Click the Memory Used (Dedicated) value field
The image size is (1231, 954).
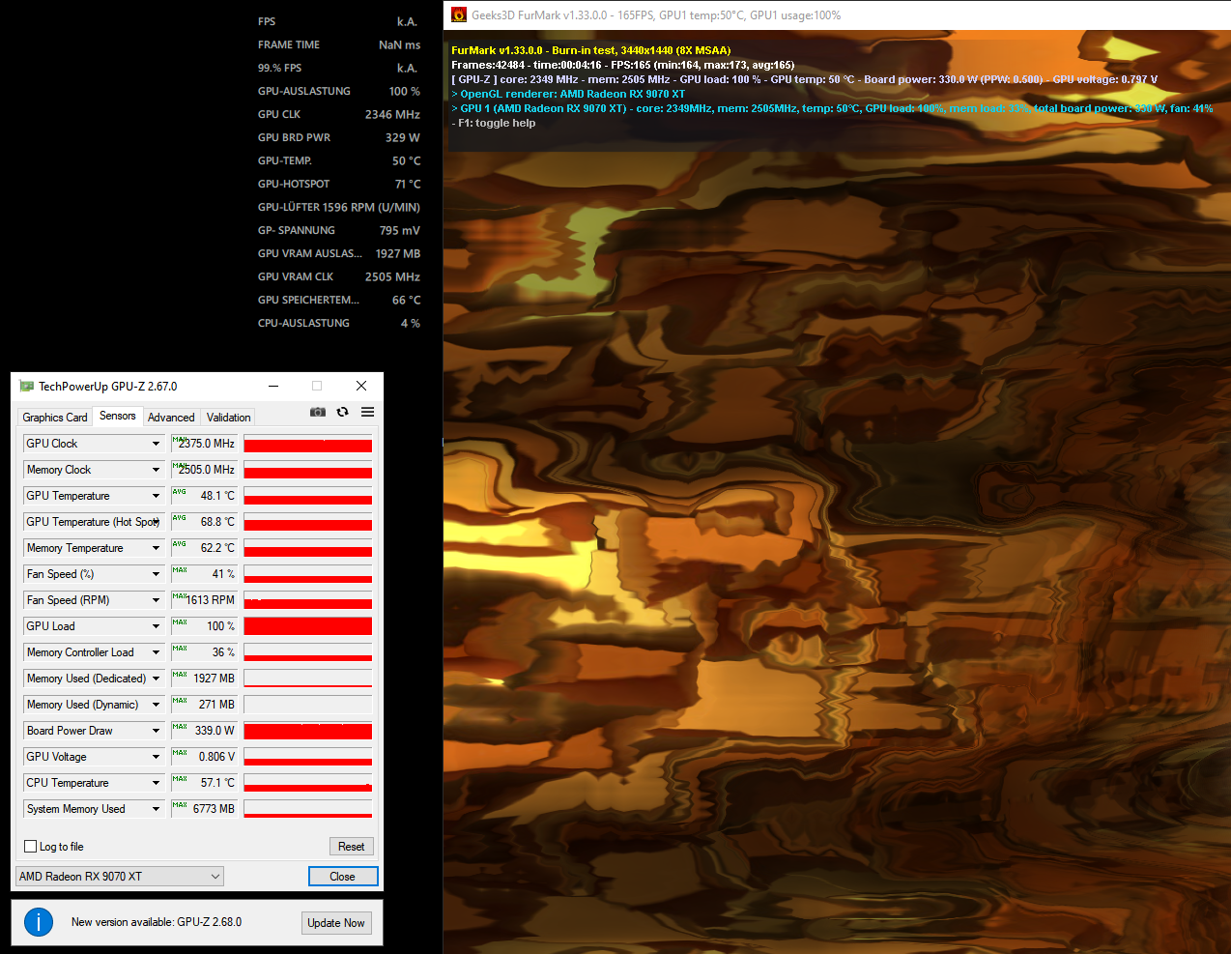[204, 678]
